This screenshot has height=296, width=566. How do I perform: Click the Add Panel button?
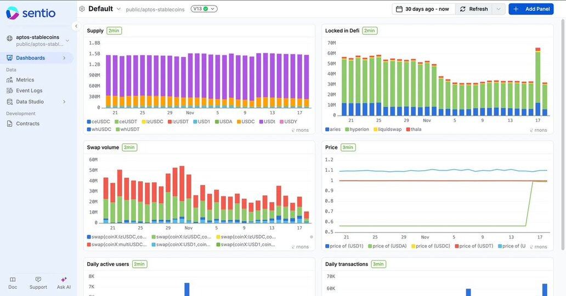tap(531, 9)
